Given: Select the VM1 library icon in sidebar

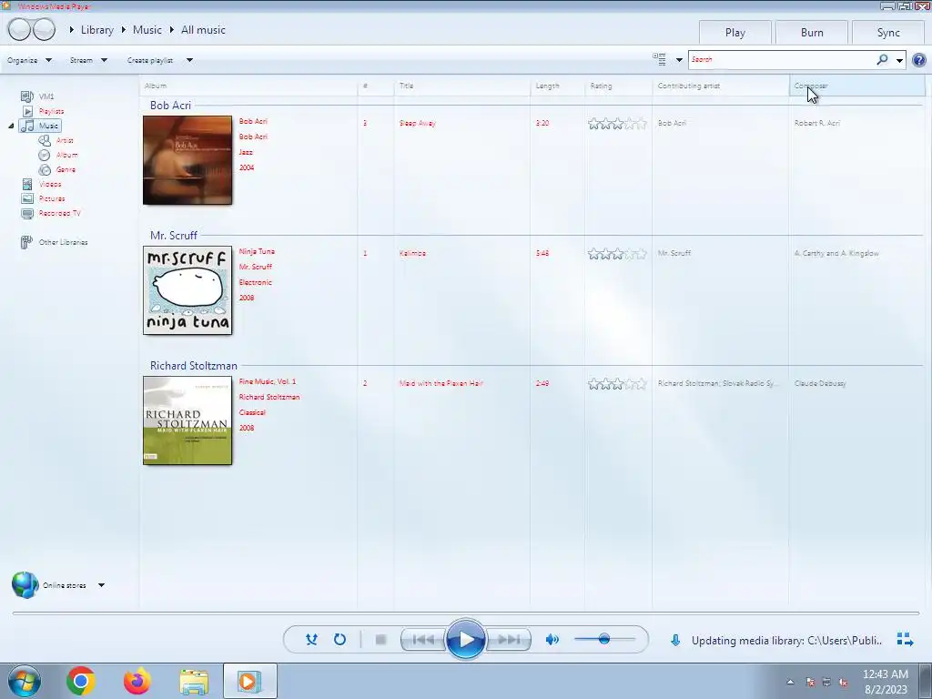Looking at the screenshot, I should [27, 96].
